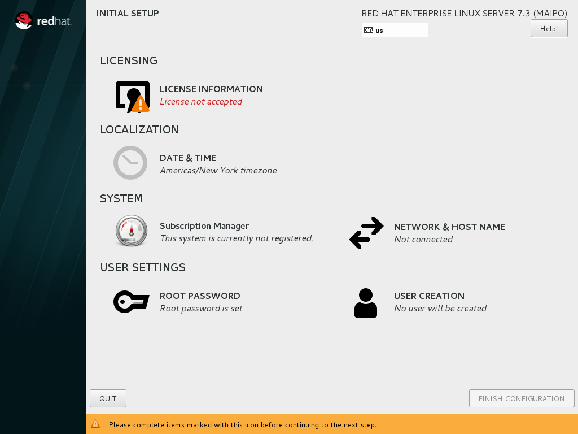Click the 'us' keyboard layout indicator
578x434 pixels.
coord(379,31)
